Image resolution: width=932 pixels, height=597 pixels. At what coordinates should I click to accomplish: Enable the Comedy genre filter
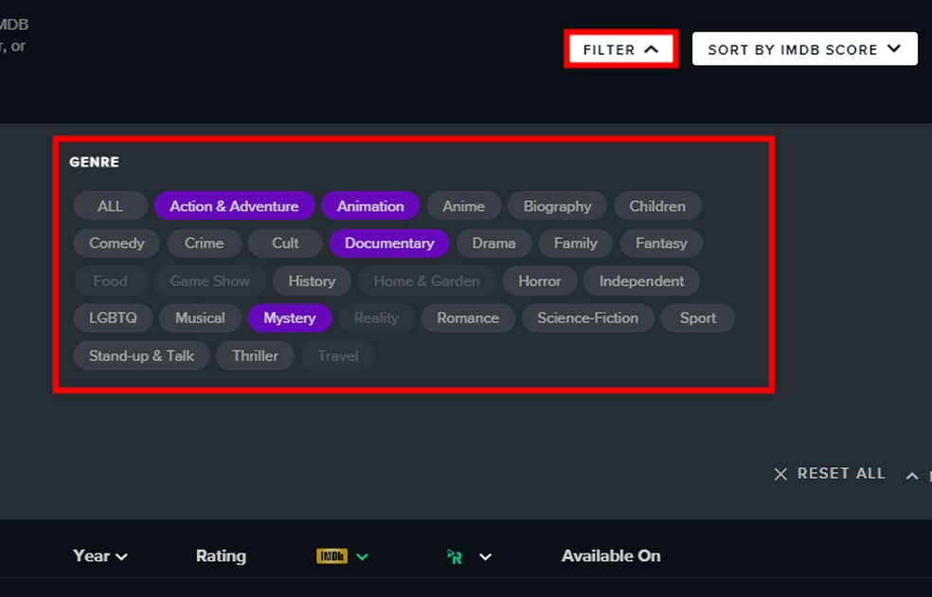(116, 244)
